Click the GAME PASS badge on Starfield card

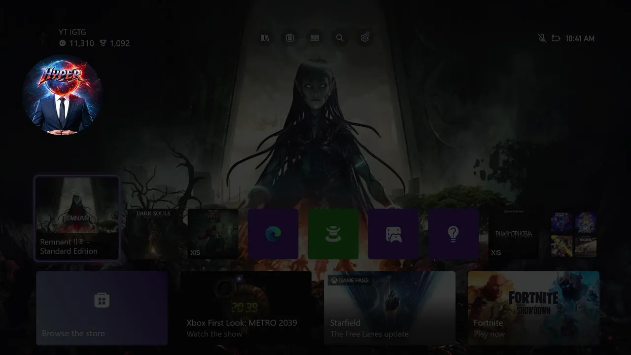click(350, 280)
